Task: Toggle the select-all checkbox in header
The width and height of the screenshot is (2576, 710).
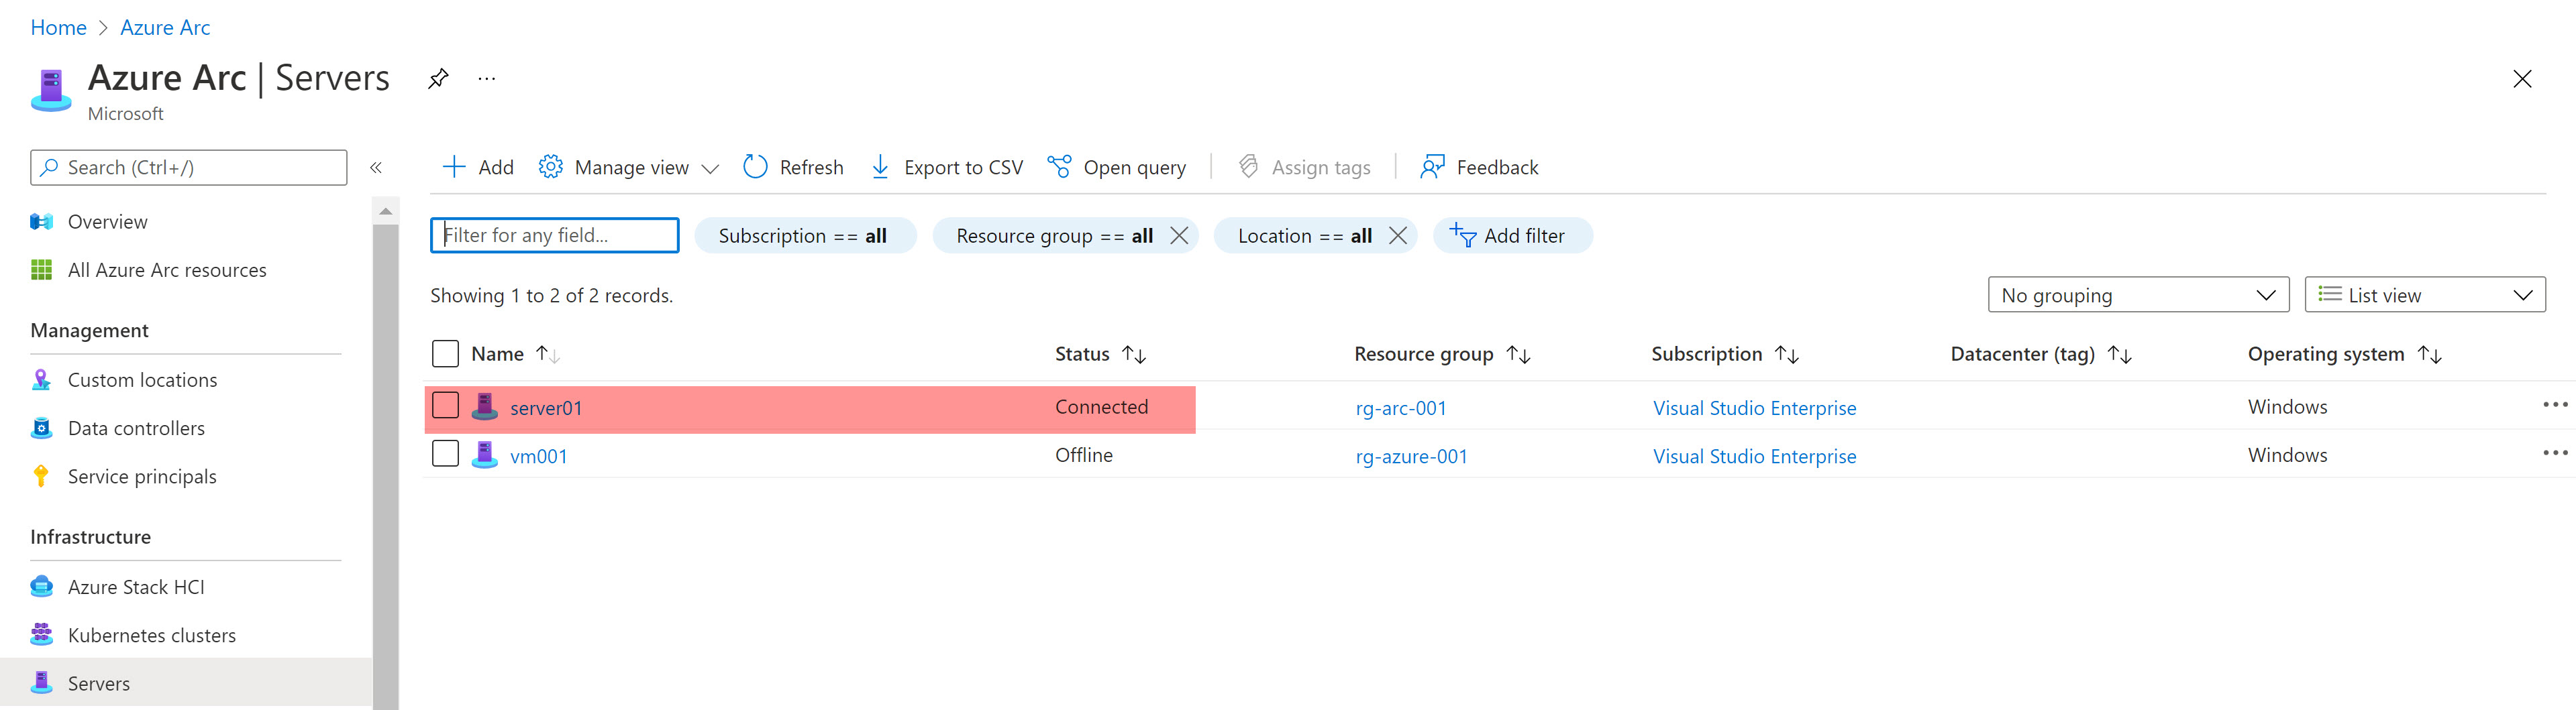Action: [x=445, y=353]
